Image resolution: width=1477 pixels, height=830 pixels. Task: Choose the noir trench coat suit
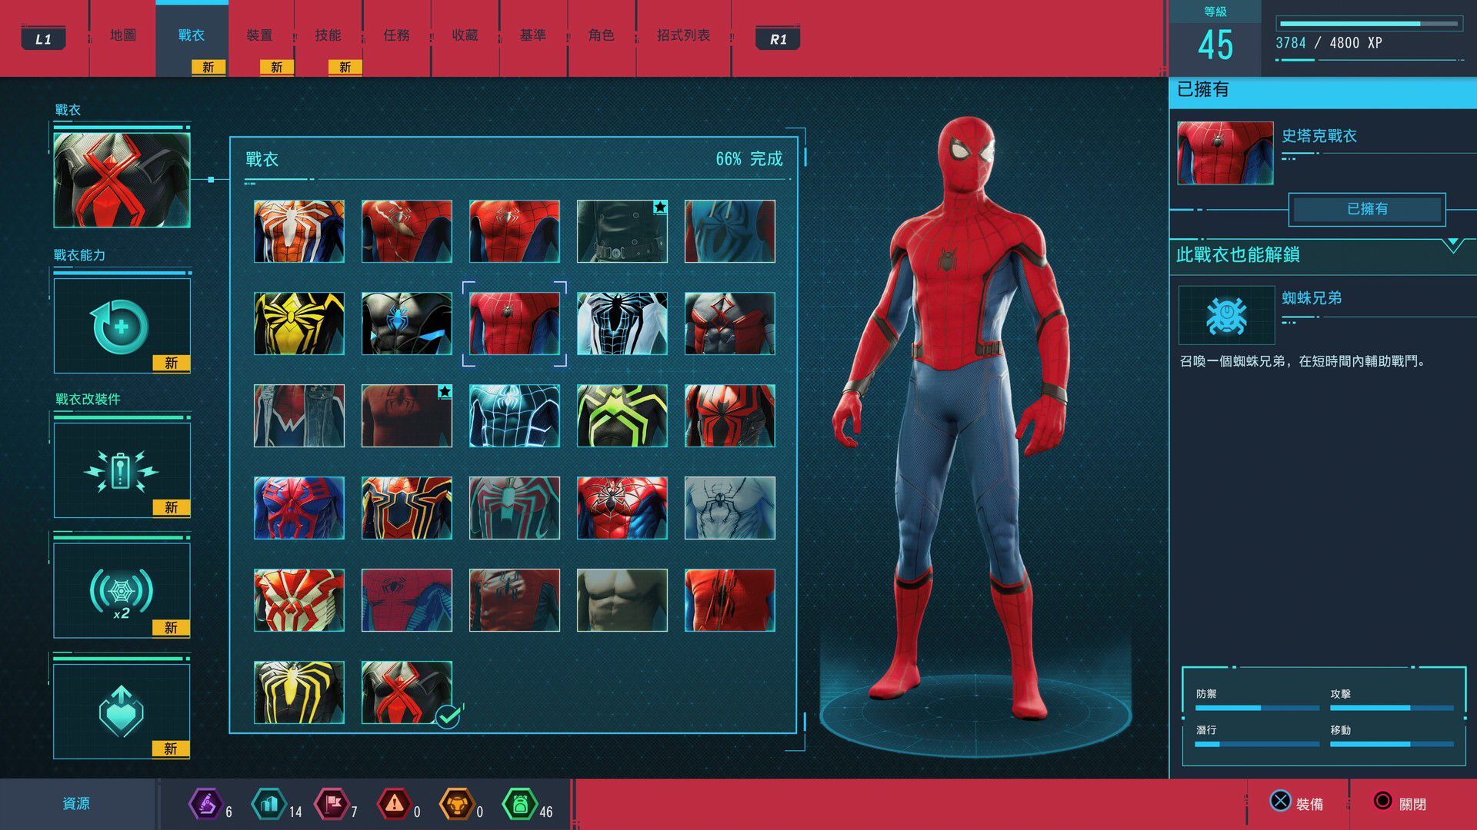click(622, 231)
